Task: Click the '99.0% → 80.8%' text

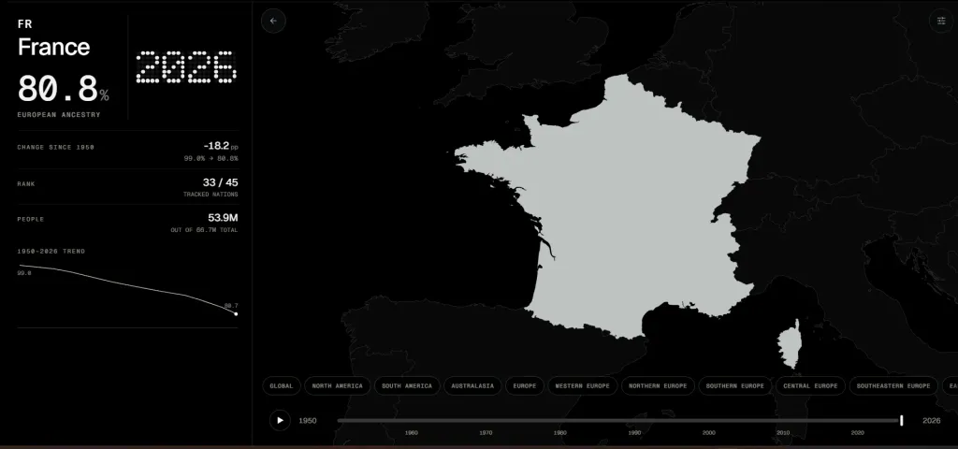Action: [x=210, y=158]
